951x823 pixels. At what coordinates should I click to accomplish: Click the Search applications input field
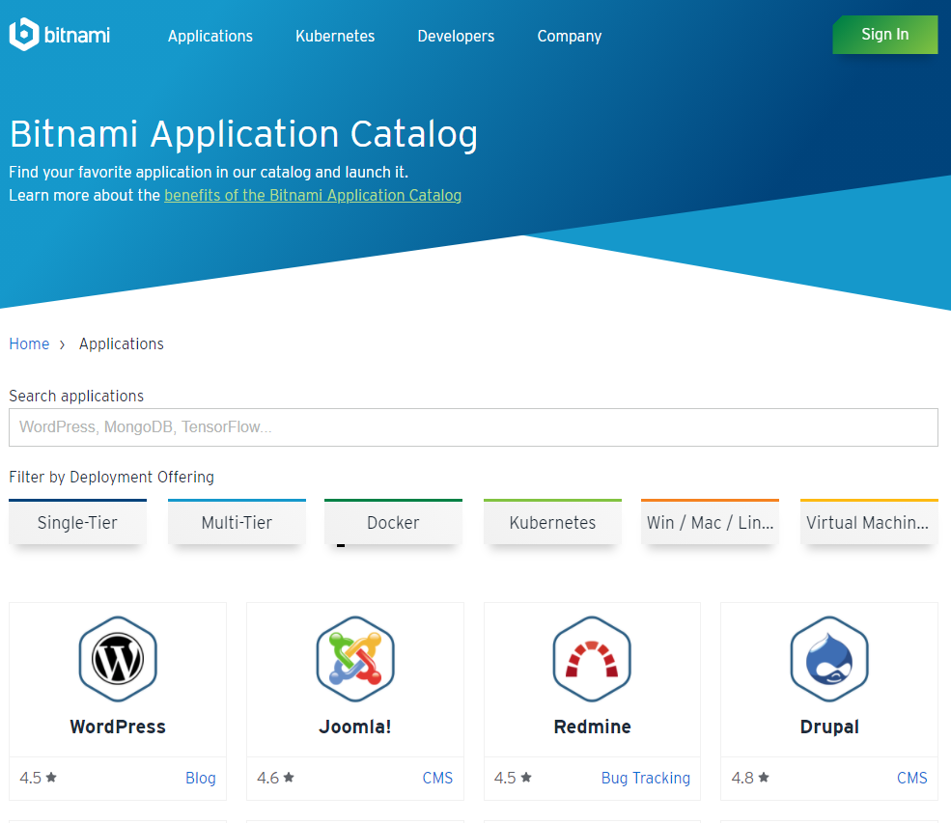[x=473, y=426]
